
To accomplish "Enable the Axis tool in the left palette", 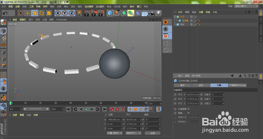I will pyautogui.click(x=3, y=75).
